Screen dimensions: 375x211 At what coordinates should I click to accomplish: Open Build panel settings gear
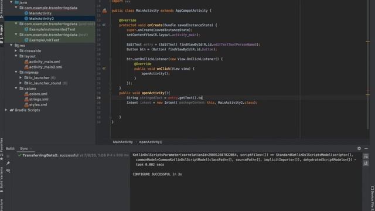(359, 148)
